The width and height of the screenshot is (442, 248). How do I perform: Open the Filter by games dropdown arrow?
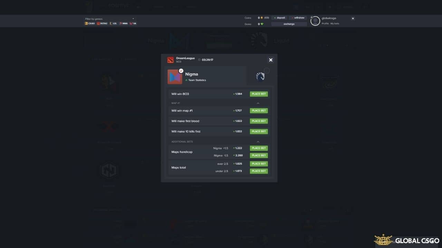pos(133,19)
